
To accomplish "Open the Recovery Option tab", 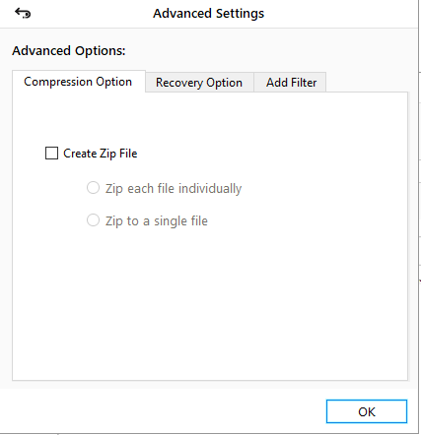I will pos(199,83).
